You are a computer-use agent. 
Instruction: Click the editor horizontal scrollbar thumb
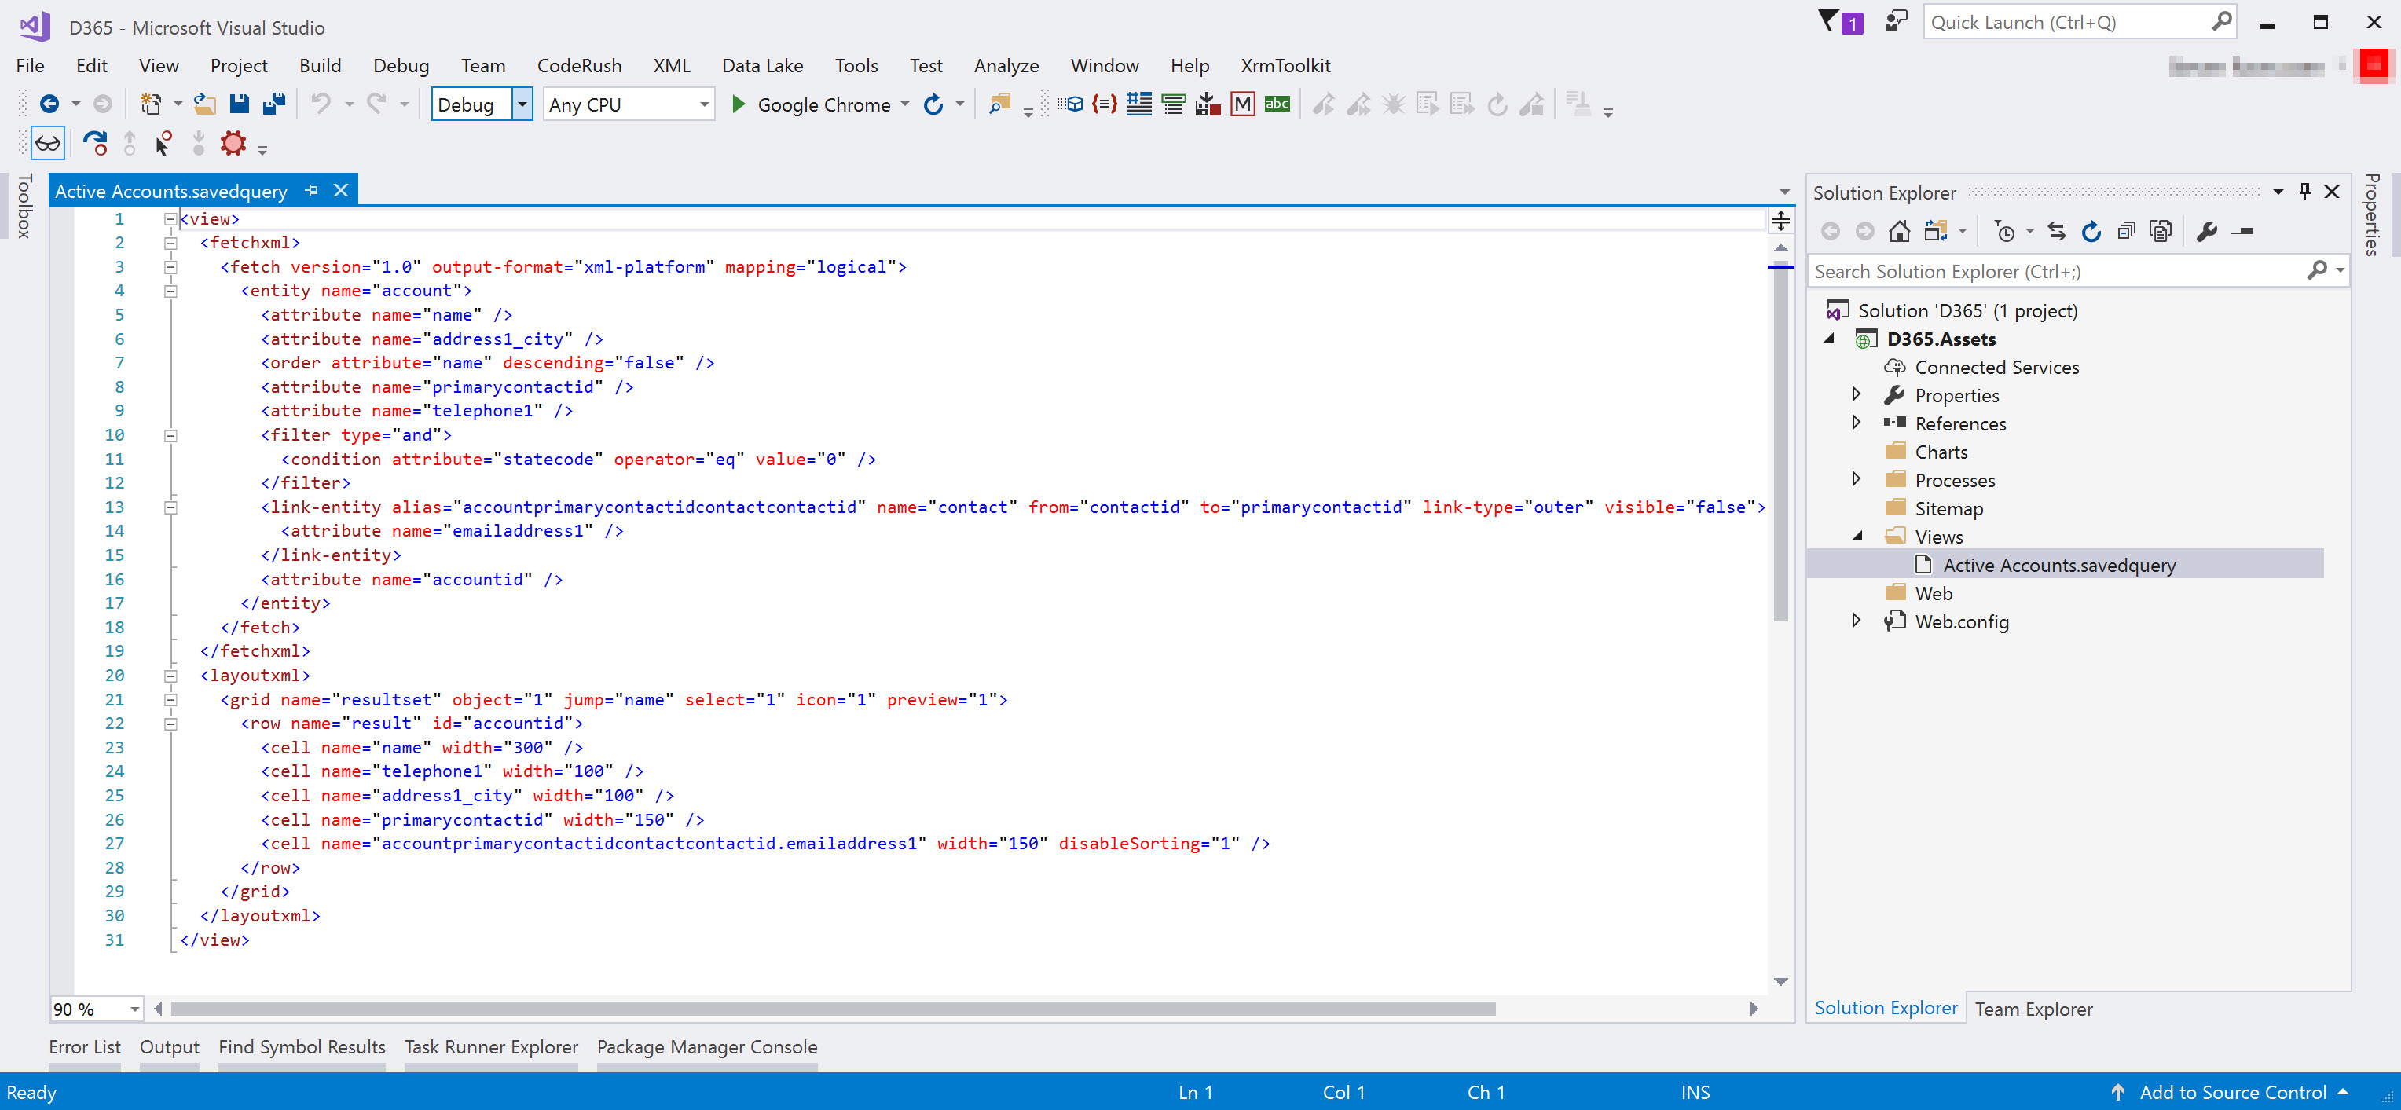click(x=832, y=1009)
